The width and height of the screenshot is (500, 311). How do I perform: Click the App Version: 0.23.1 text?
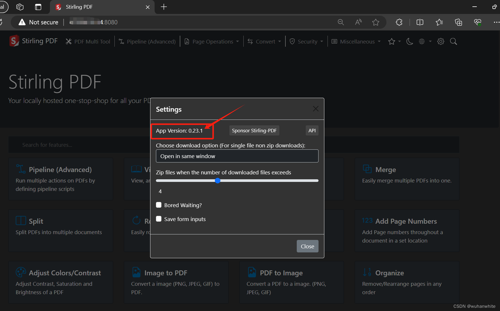[179, 131]
